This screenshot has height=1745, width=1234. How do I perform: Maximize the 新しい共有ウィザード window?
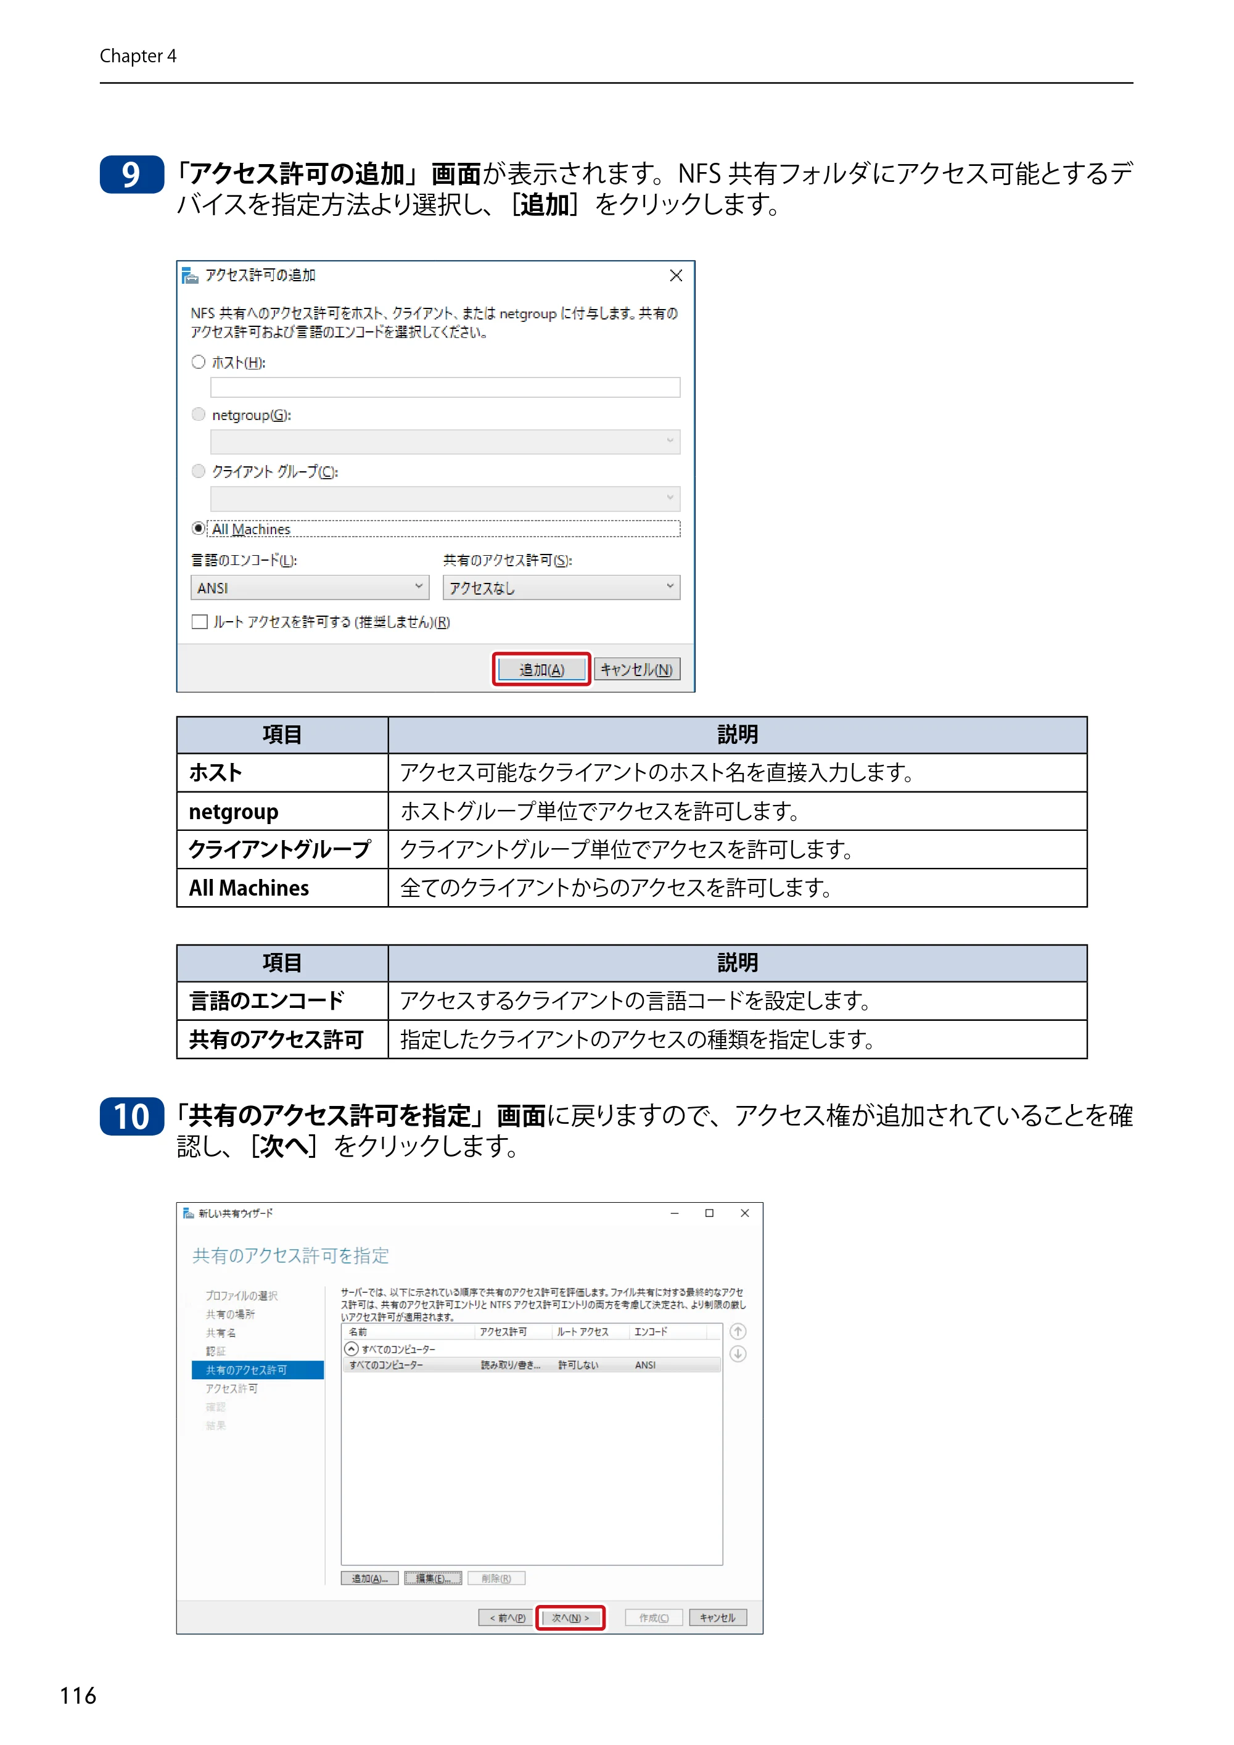709,1213
